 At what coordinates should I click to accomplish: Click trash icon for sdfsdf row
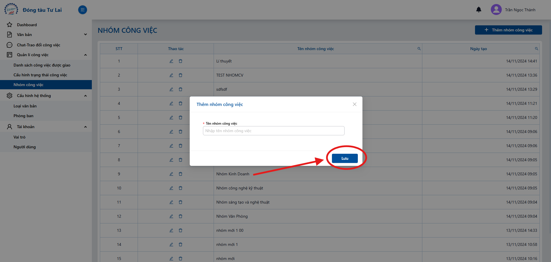point(180,89)
